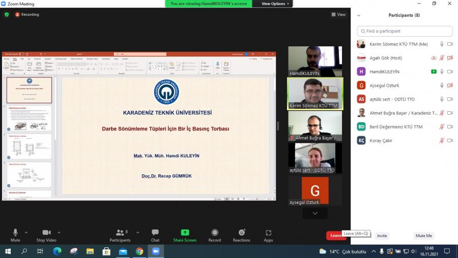
Task: Click the green encryption shield icon
Action: click(x=7, y=15)
